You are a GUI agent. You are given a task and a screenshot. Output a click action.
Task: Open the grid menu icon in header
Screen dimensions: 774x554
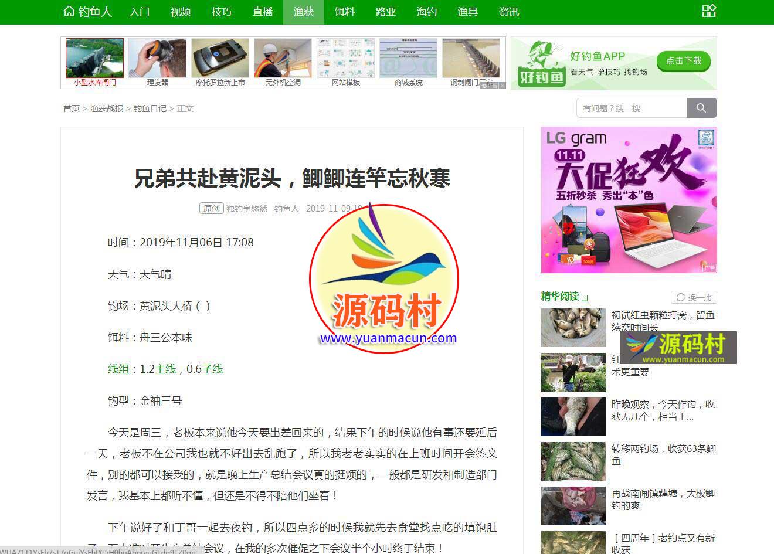708,11
